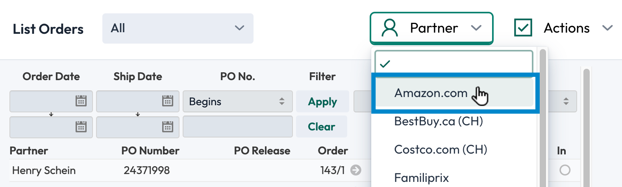The height and width of the screenshot is (187, 622).
Task: Open calendar for Ship Date start field
Action: [x=168, y=101]
